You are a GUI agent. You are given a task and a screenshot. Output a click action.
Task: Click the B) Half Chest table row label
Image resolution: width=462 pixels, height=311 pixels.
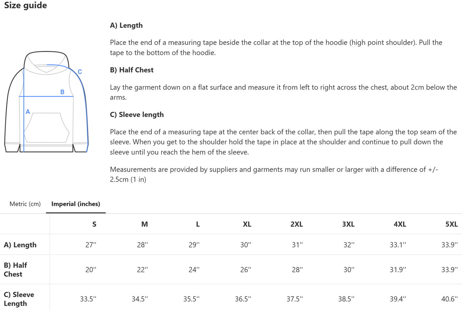tap(15, 269)
